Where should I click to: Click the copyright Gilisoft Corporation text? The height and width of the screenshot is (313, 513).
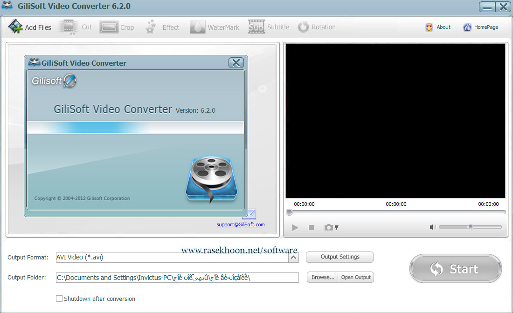82,198
